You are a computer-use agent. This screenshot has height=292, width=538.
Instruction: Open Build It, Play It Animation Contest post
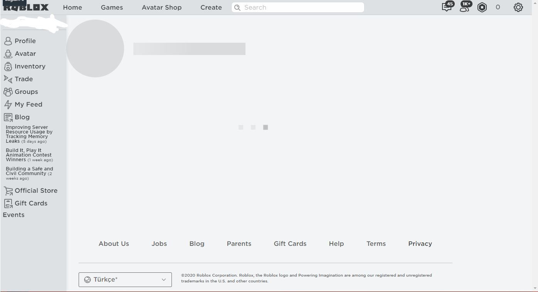point(29,155)
